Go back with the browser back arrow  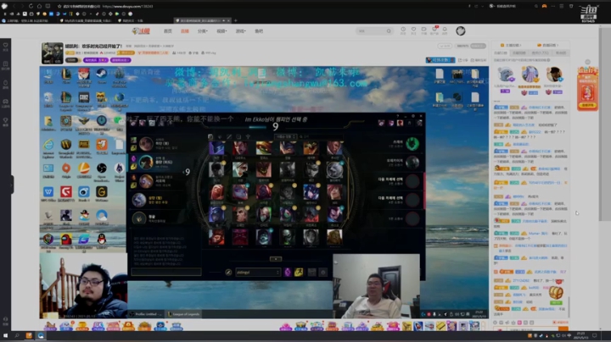pyautogui.click(x=14, y=6)
